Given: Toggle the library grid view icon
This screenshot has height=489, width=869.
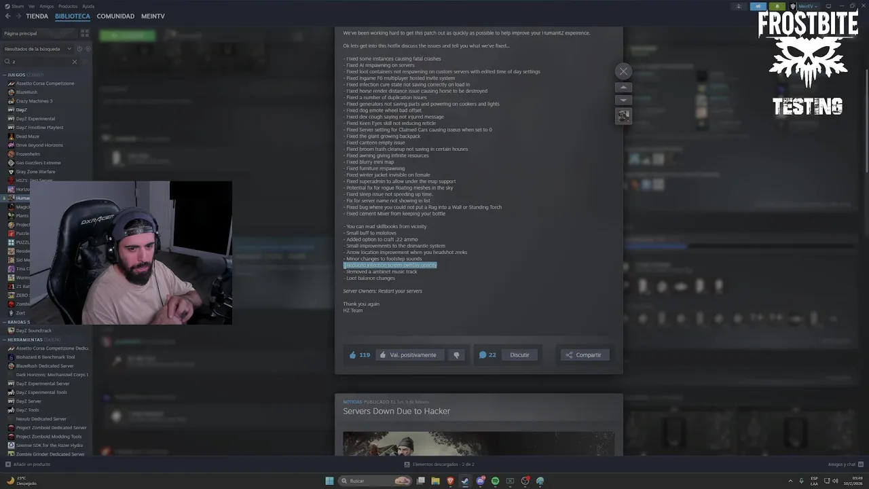Looking at the screenshot, I should (85, 33).
